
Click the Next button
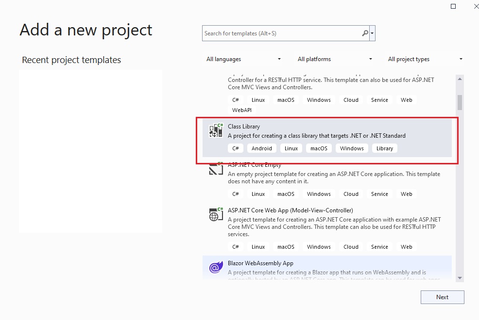(x=443, y=297)
